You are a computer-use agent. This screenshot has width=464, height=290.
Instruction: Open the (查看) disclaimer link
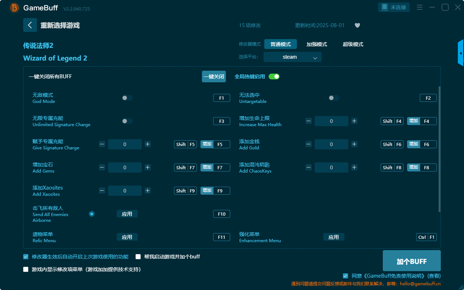tap(434, 276)
